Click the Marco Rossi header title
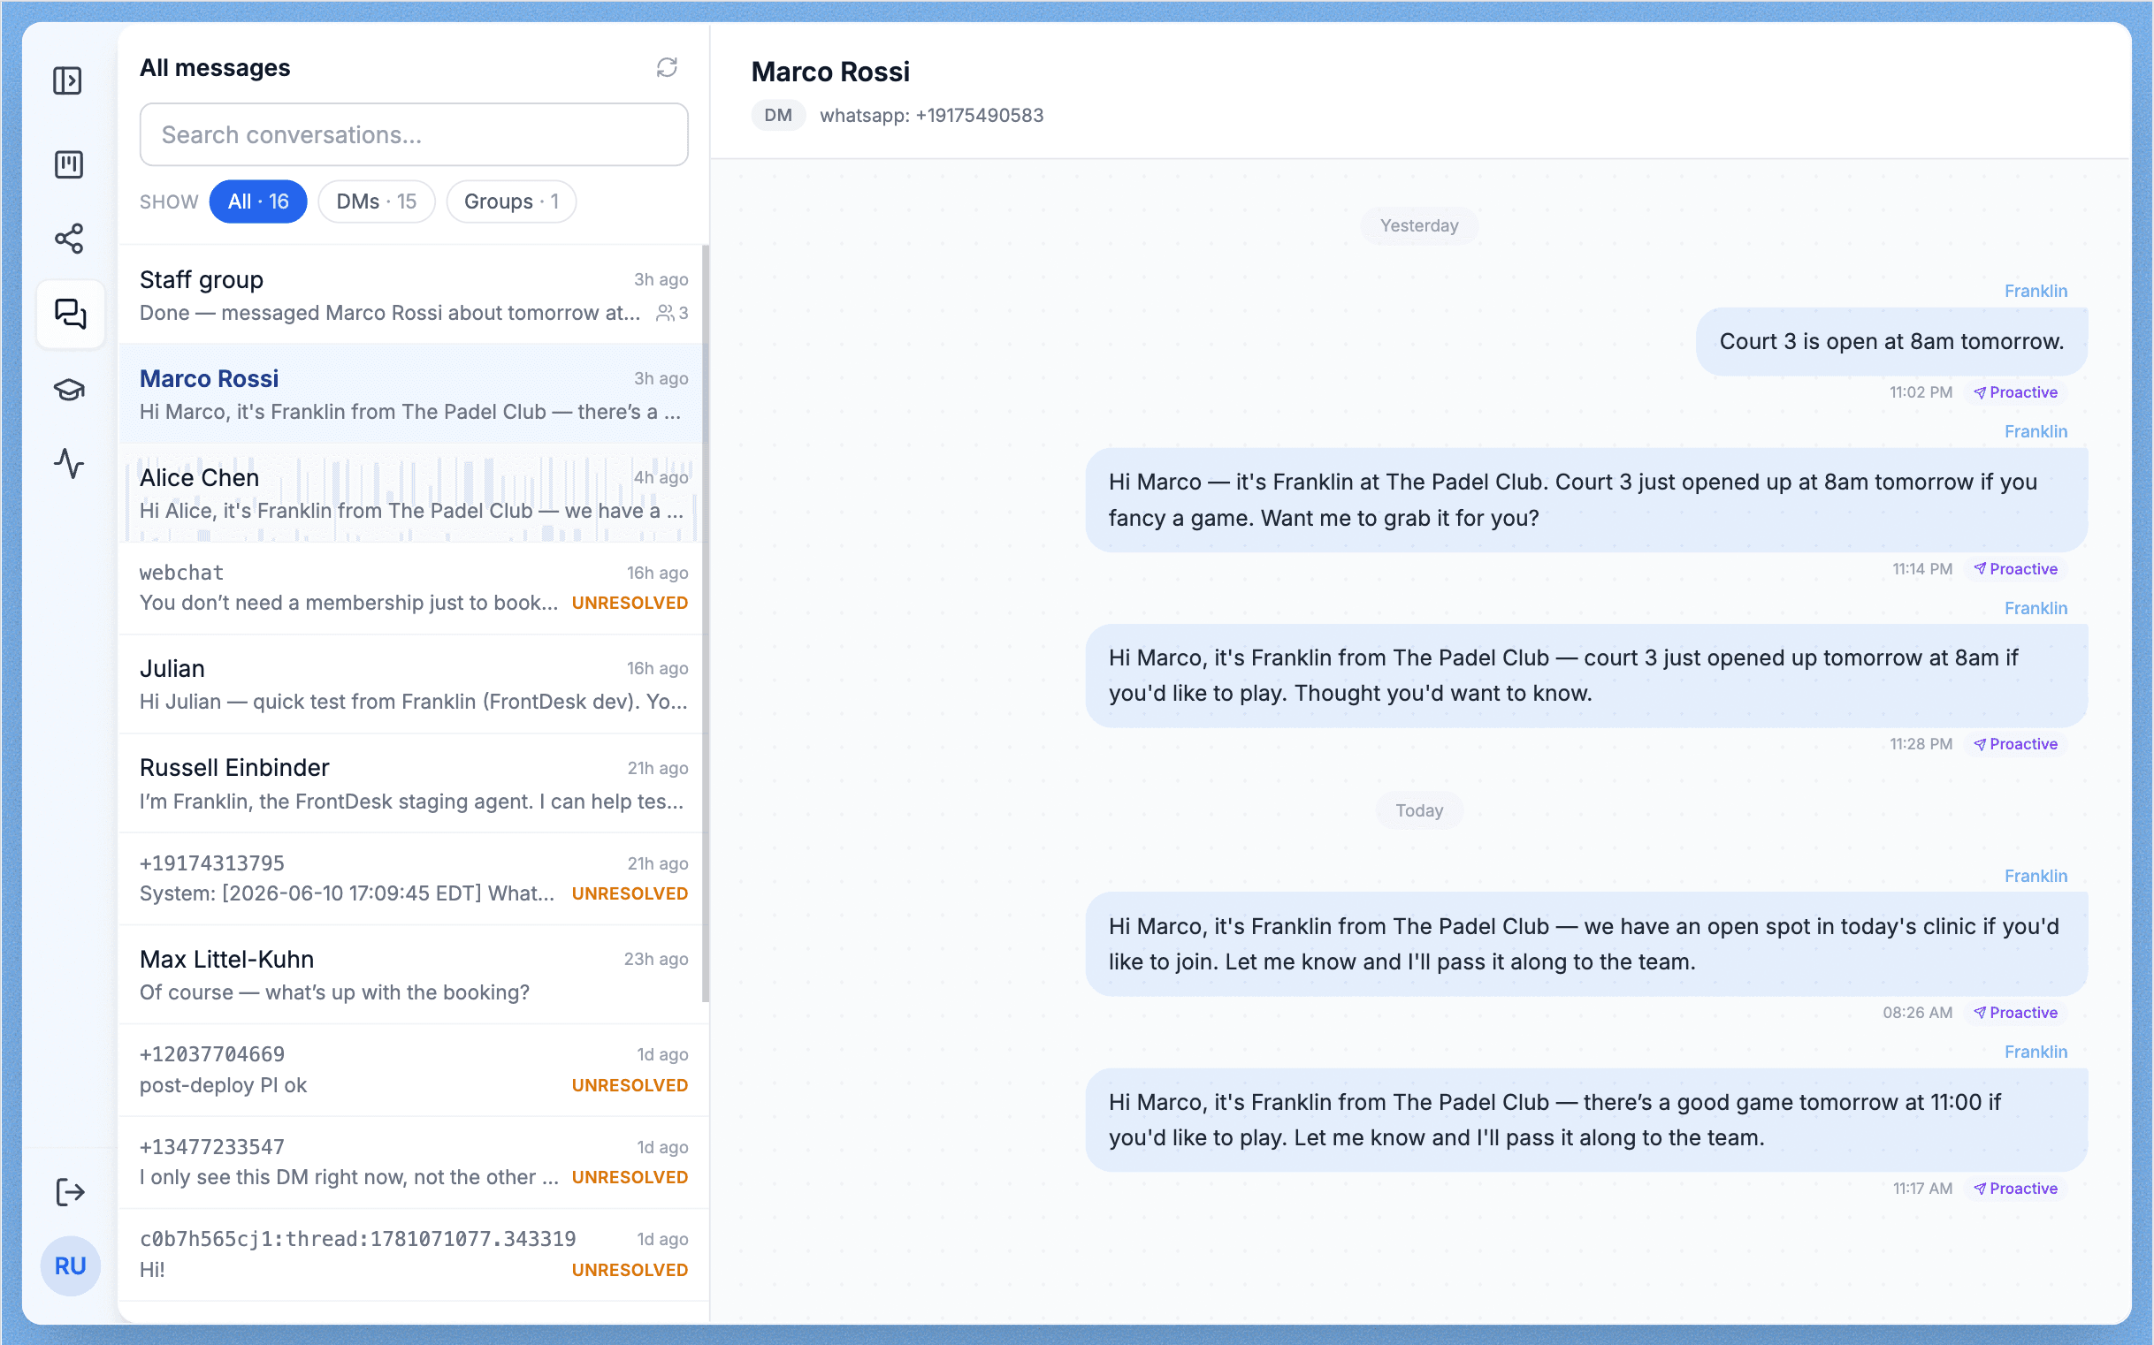2154x1345 pixels. point(829,72)
